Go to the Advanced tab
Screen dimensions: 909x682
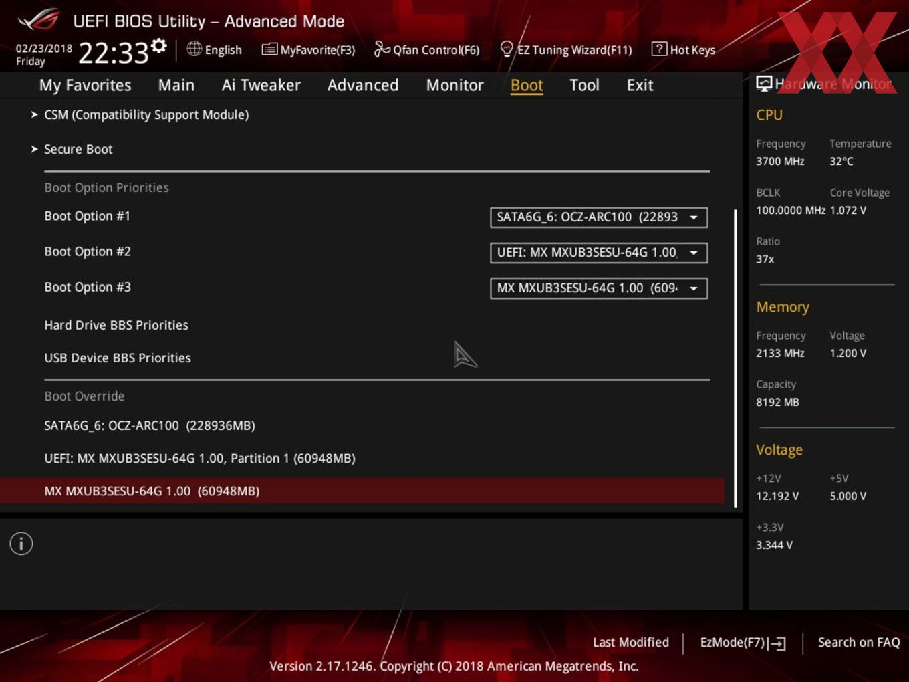click(x=363, y=85)
